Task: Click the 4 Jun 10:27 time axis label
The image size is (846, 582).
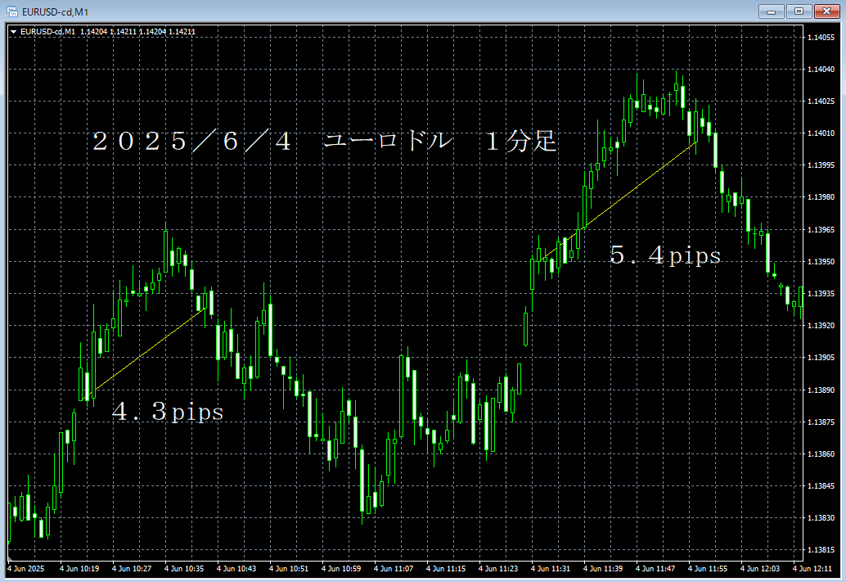Action: click(x=132, y=569)
